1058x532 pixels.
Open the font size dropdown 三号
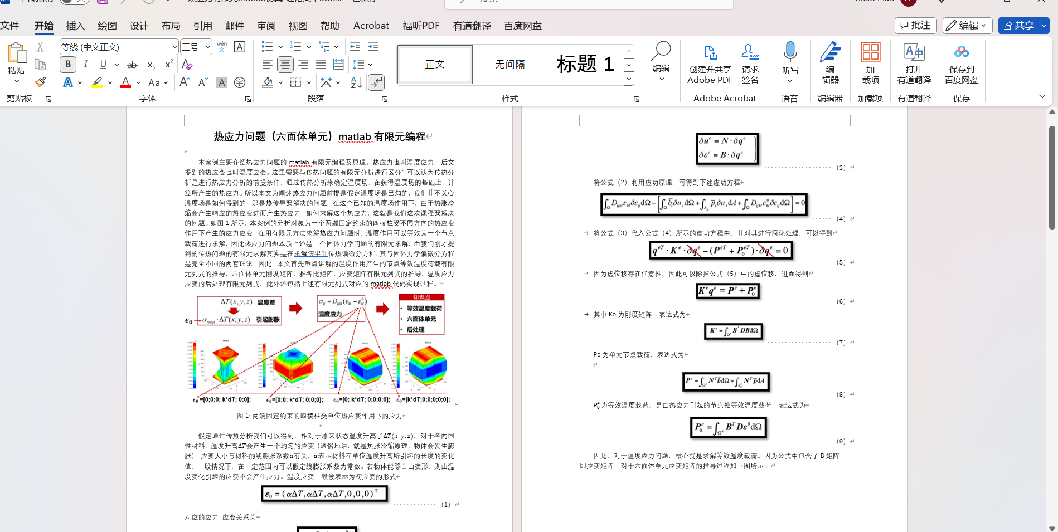click(207, 47)
